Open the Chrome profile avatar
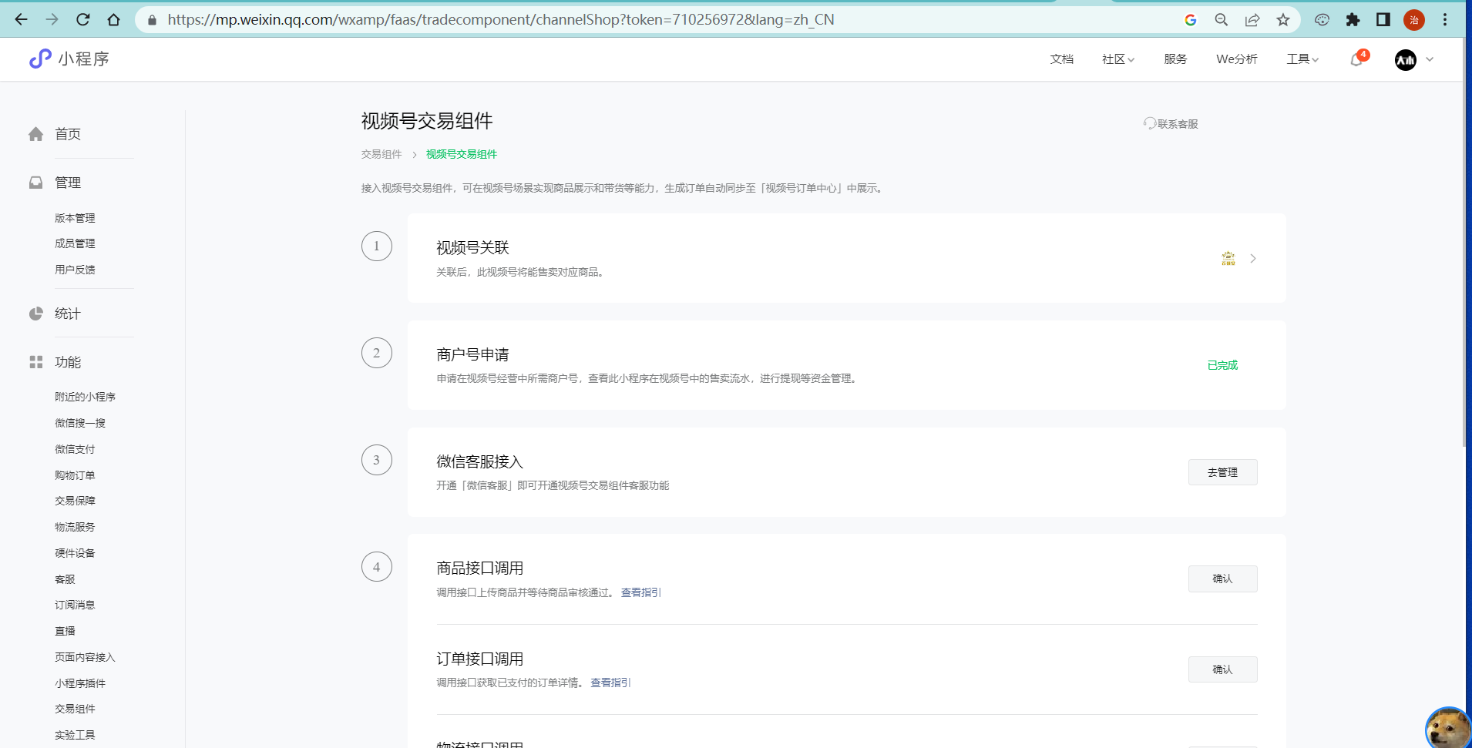This screenshot has width=1472, height=748. coord(1414,20)
